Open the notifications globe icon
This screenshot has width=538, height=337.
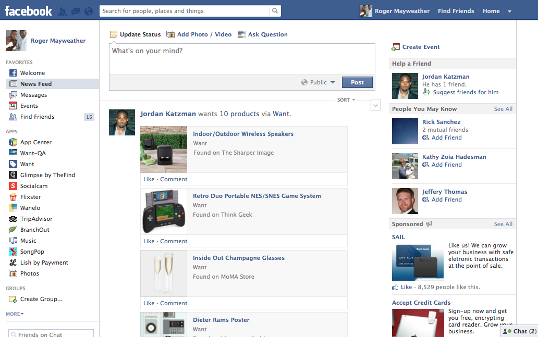coord(89,11)
